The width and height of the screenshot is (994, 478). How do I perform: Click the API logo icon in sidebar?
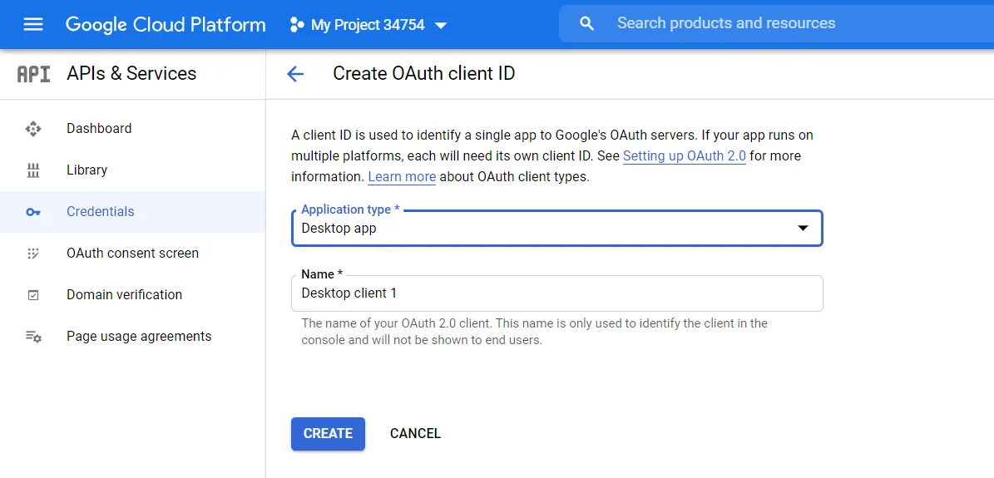(33, 74)
